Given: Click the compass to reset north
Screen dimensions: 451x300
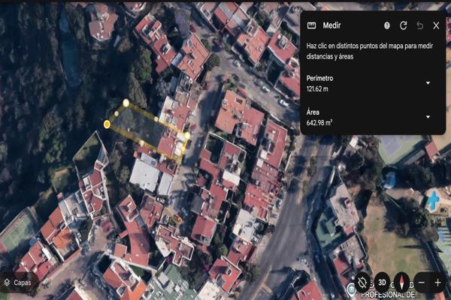Looking at the screenshot, I should [402, 283].
